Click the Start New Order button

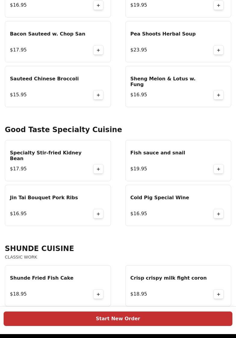(x=118, y=318)
